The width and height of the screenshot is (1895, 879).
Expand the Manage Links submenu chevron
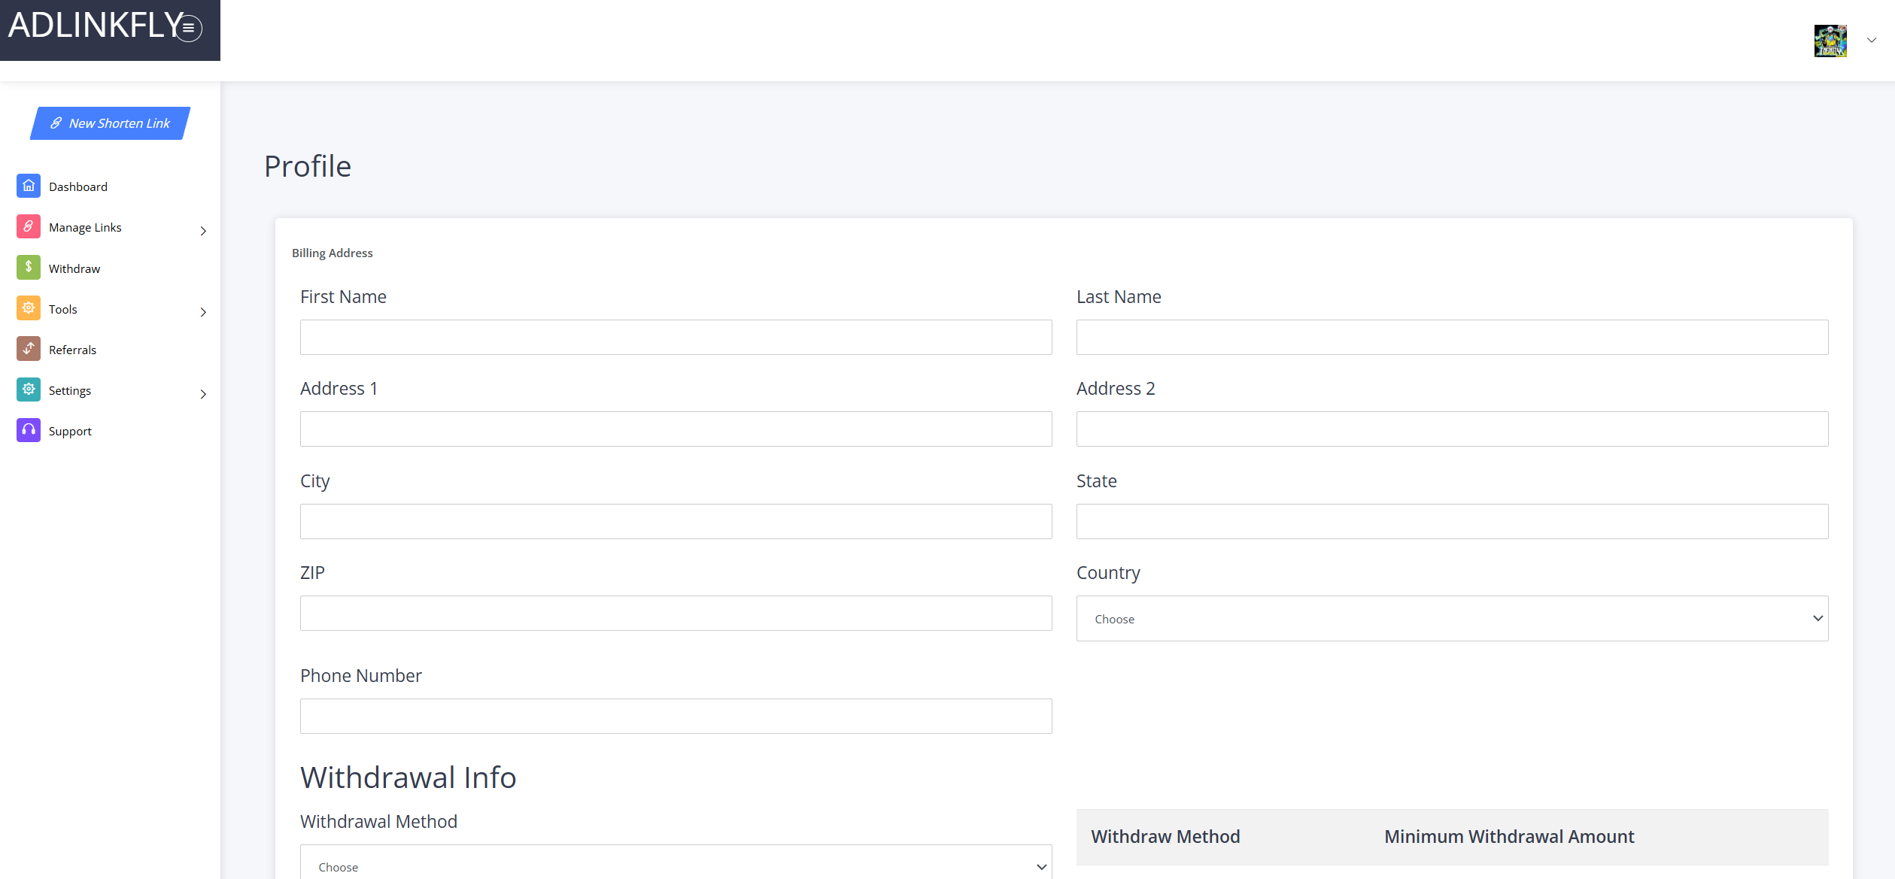tap(203, 231)
